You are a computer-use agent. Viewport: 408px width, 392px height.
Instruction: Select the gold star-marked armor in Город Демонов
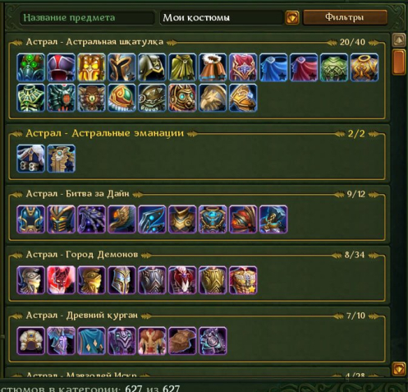click(243, 280)
